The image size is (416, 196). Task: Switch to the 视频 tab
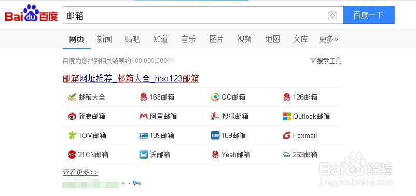(244, 39)
